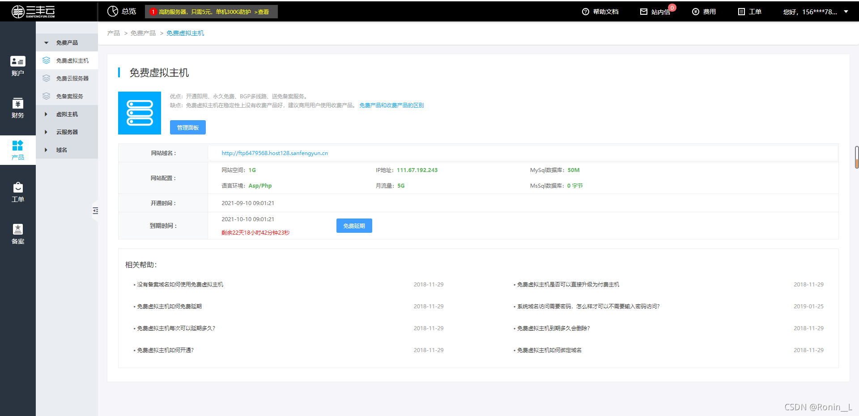Click the Asp/Php language environment value
859x416 pixels.
pyautogui.click(x=260, y=185)
